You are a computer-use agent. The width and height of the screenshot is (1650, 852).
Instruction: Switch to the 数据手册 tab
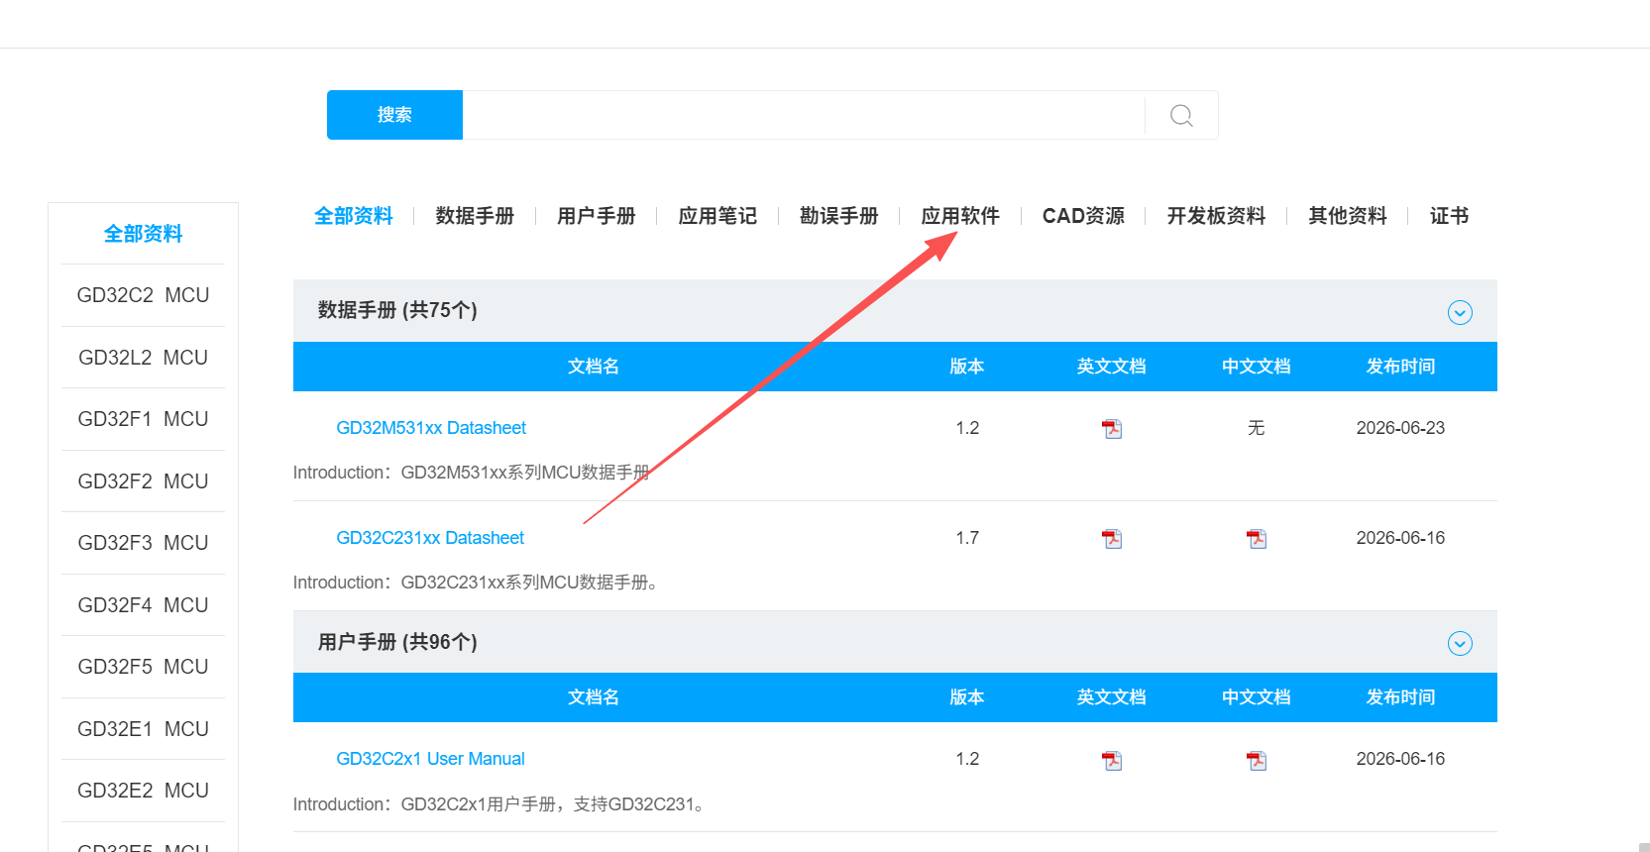[x=475, y=216]
